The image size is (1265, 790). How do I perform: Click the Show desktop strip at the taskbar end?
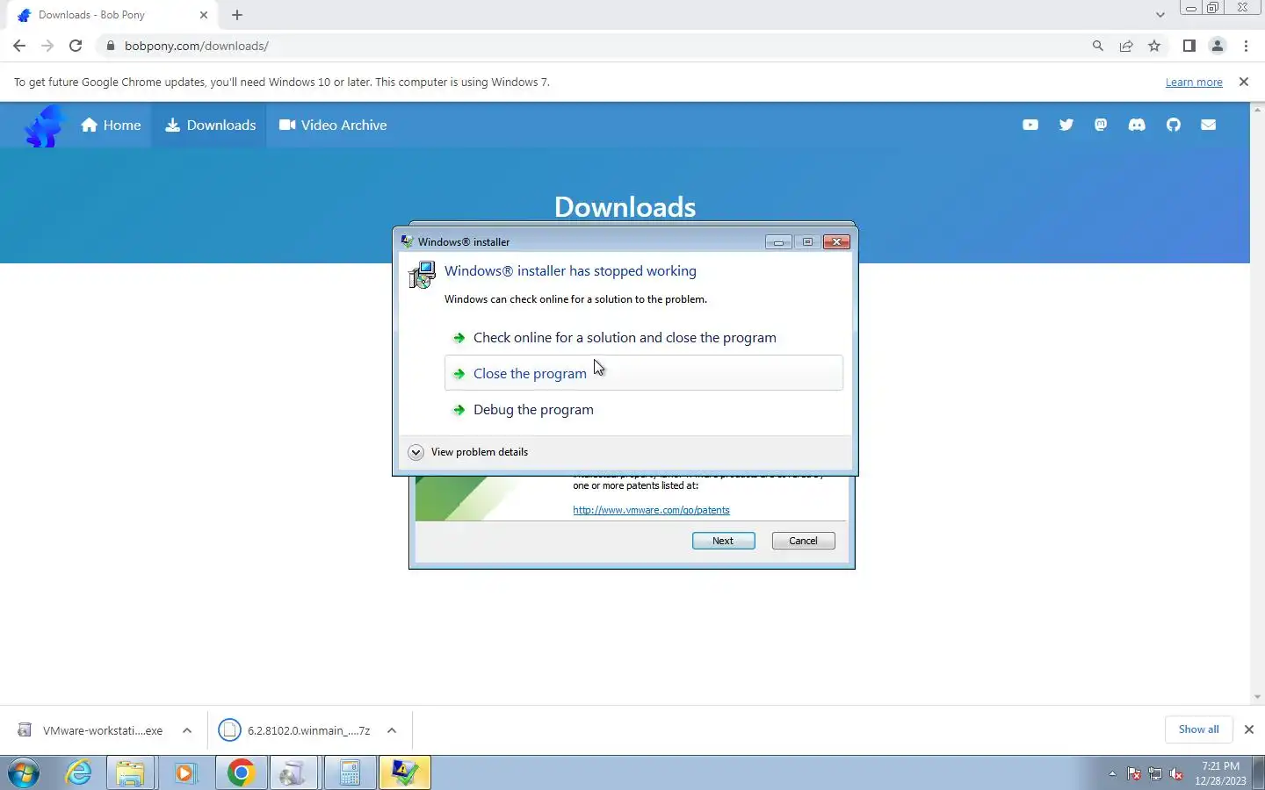point(1259,773)
